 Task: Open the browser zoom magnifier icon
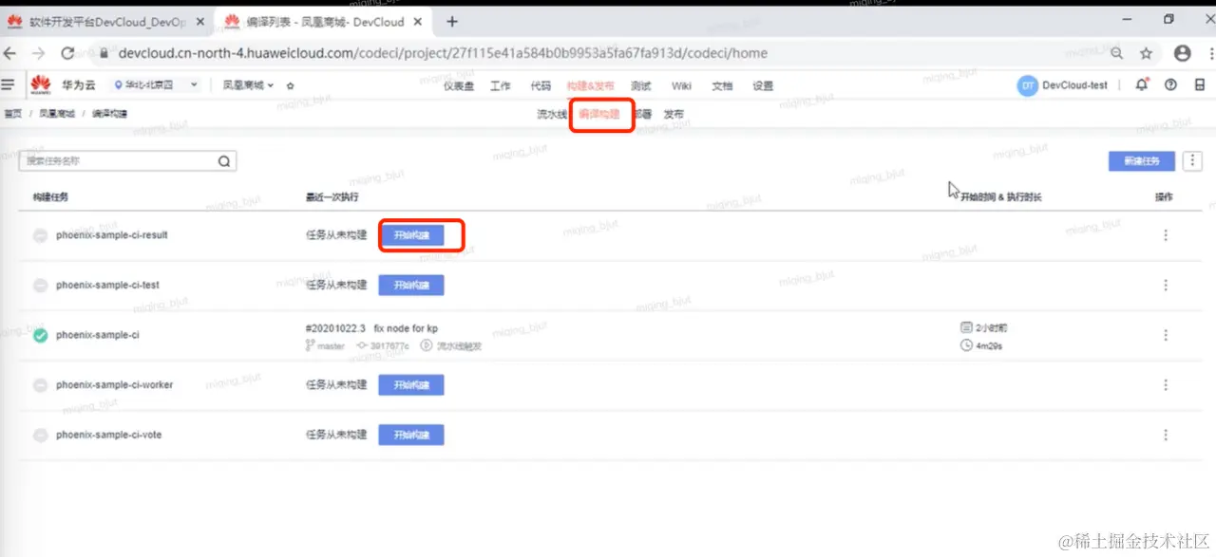pyautogui.click(x=1117, y=53)
